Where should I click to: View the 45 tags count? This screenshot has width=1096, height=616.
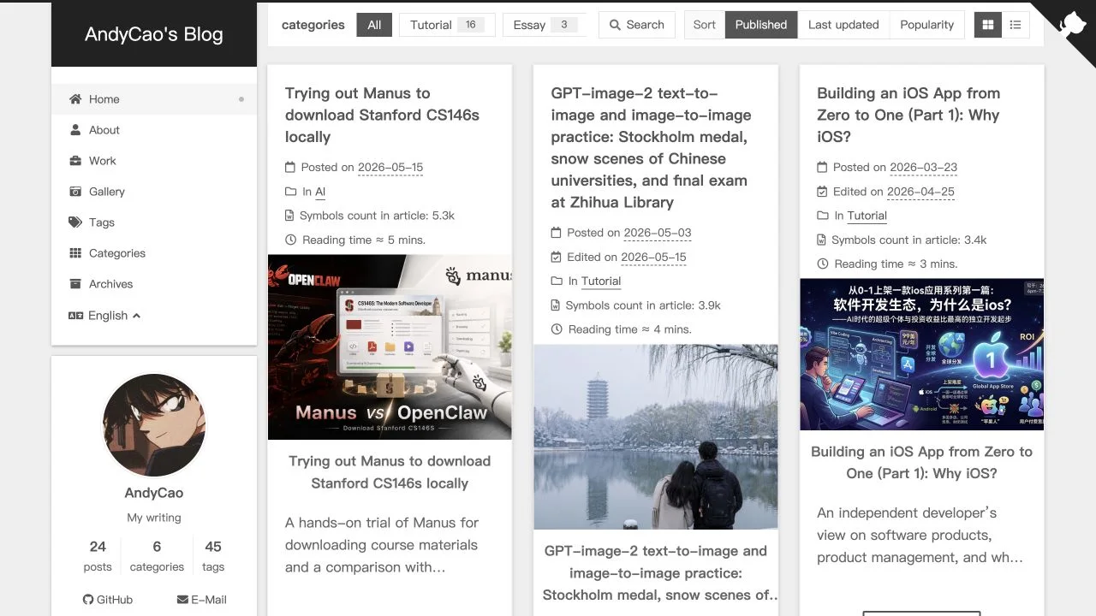213,555
